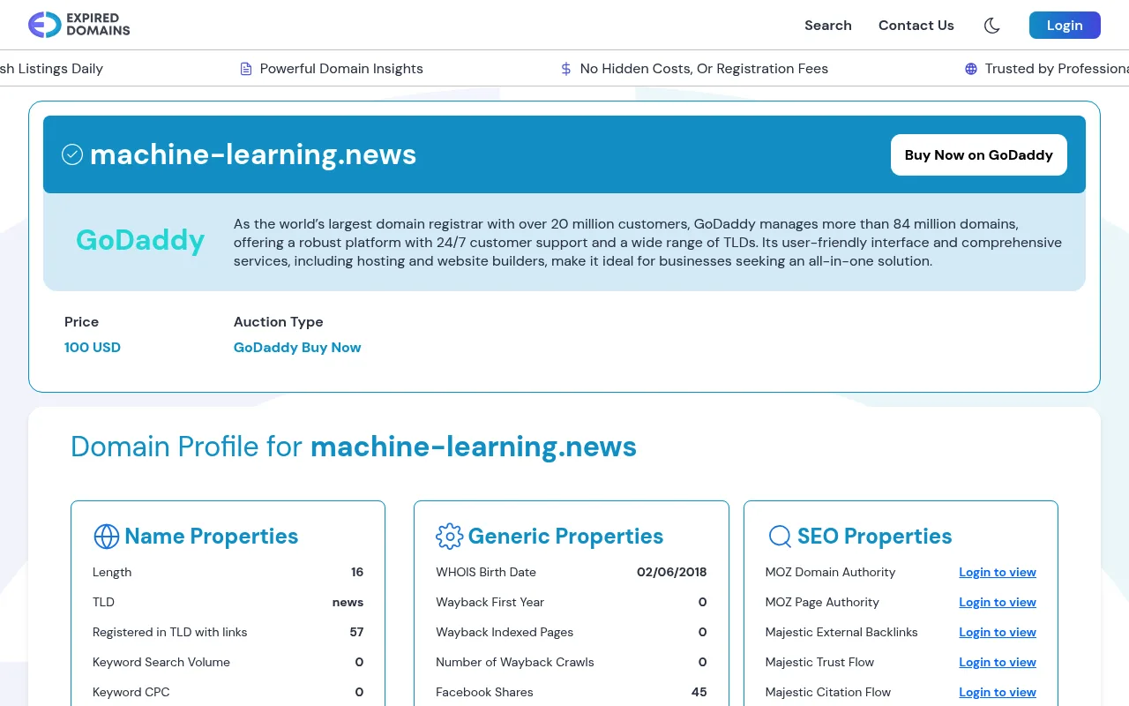Click the Expired Domains logo
1129x706 pixels.
tap(79, 25)
